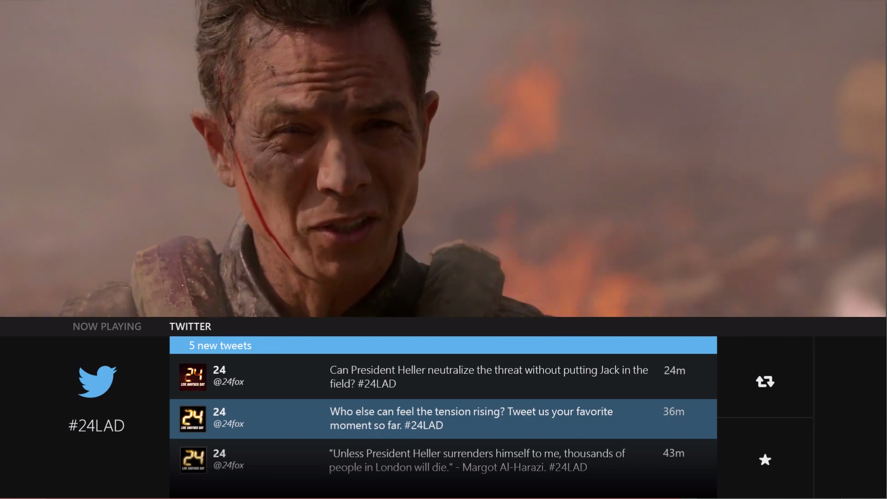This screenshot has height=499, width=887.
Task: Open the 24 avatar on the 43m tweet
Action: point(192,460)
